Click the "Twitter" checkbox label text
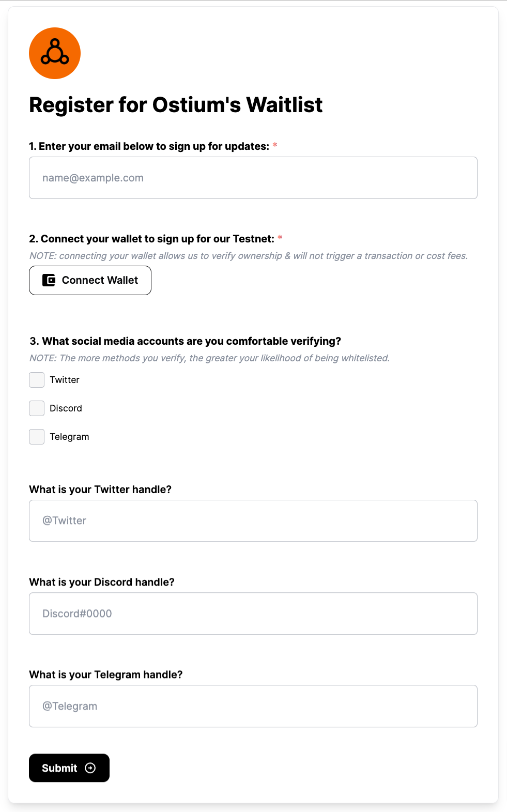507x812 pixels. pyautogui.click(x=65, y=380)
